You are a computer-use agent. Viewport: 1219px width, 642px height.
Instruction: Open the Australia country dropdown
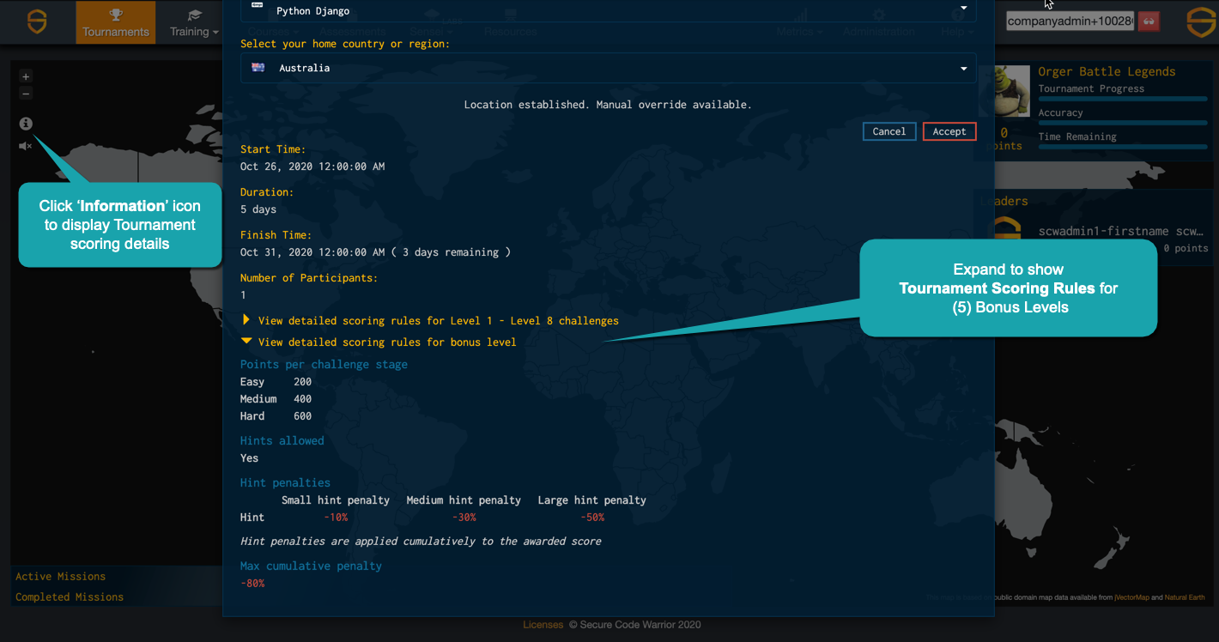pyautogui.click(x=608, y=68)
